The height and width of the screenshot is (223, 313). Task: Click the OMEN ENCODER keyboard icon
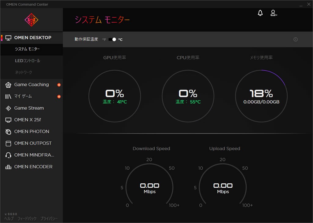(x=8, y=167)
